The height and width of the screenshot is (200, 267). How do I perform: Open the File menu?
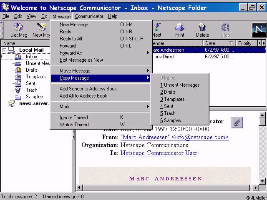click(x=6, y=16)
